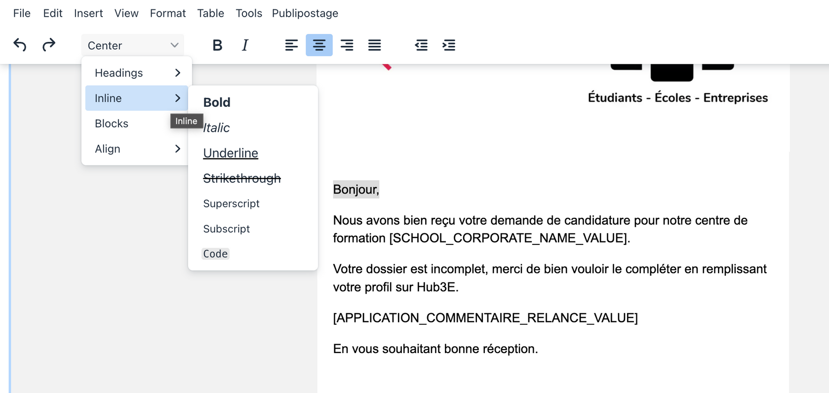Click the [APPLICATION_COMMENTAIRE_RELANCE_VALUE] placeholder
Viewport: 829px width, 393px height.
485,317
